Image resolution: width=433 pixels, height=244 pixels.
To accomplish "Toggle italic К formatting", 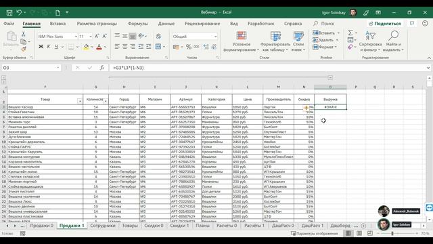I will tap(48, 47).
